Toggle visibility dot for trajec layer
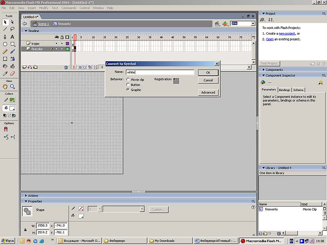 57,43
